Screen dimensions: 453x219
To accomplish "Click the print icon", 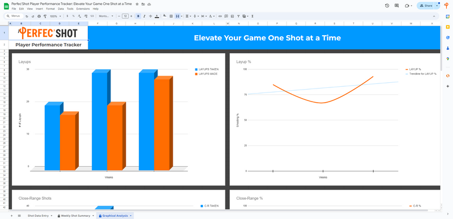I will (39, 16).
